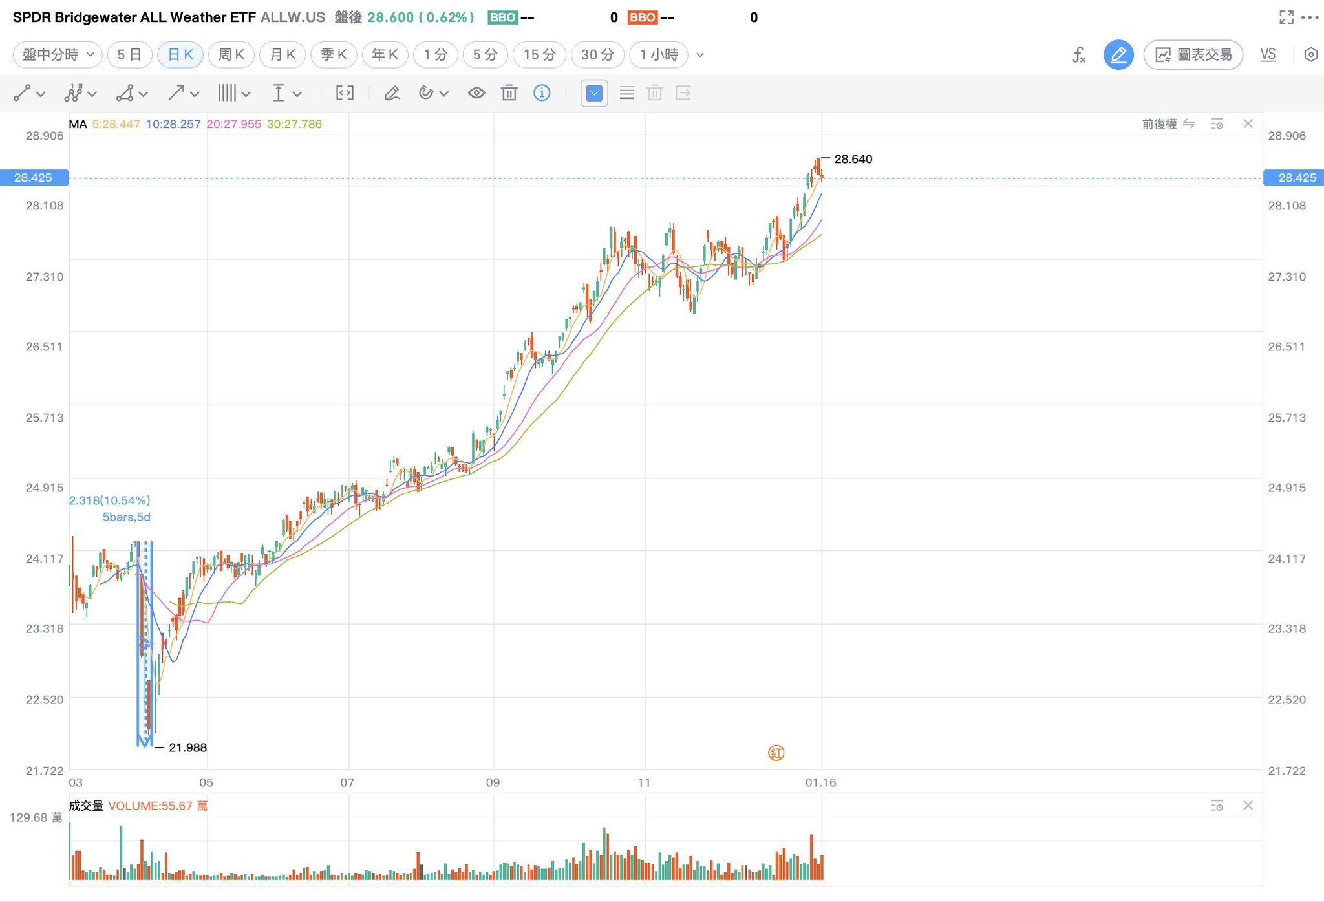Toggle drawings visibility with eye icon

click(476, 94)
